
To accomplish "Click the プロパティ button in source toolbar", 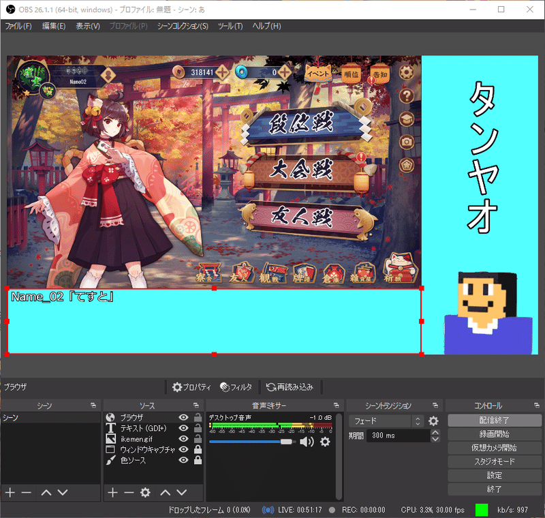I will (191, 387).
